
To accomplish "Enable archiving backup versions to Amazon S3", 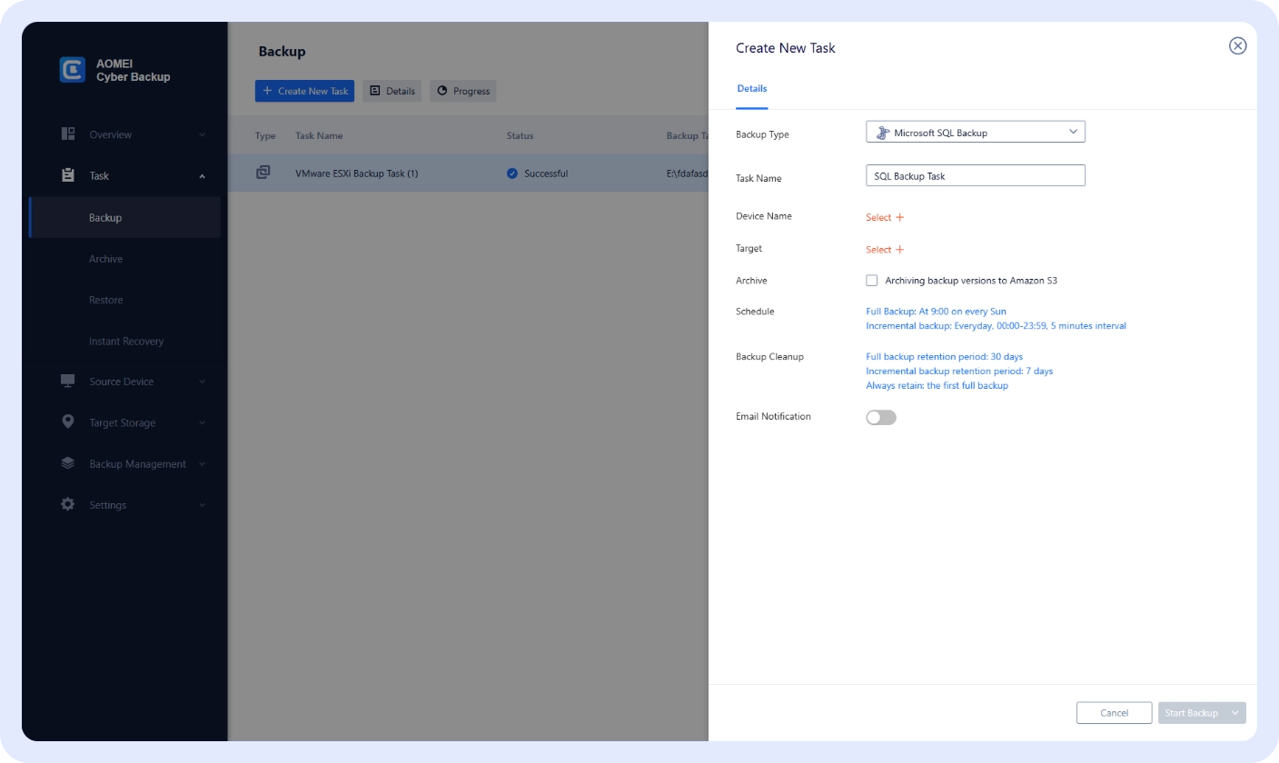I will (872, 281).
